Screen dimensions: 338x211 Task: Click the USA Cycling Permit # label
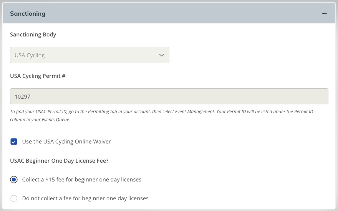pyautogui.click(x=38, y=76)
